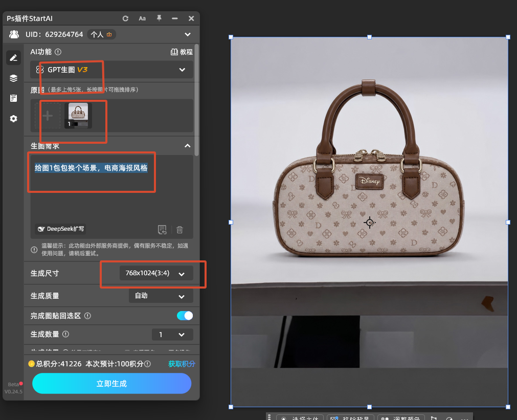Click the trash icon to clear prompt
517x420 pixels.
tap(179, 230)
